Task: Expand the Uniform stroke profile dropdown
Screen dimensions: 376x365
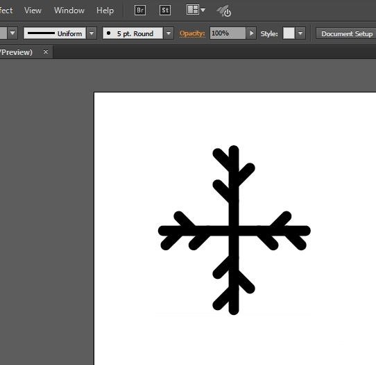Action: (92, 33)
